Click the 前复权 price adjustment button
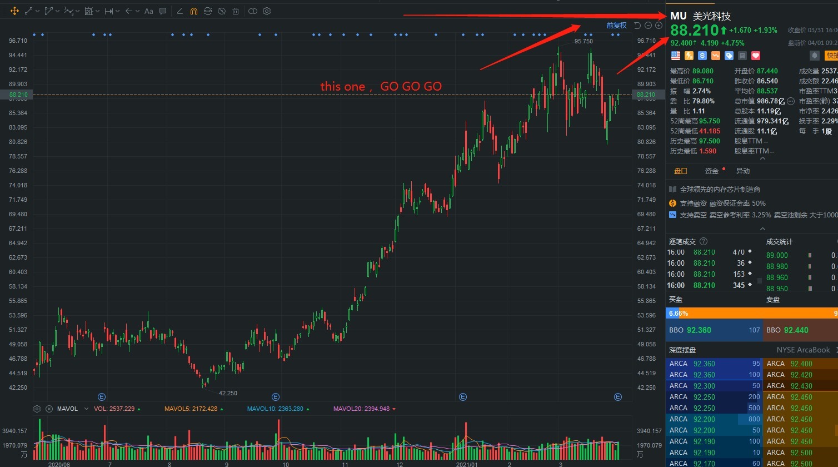The width and height of the screenshot is (838, 467). pos(617,26)
